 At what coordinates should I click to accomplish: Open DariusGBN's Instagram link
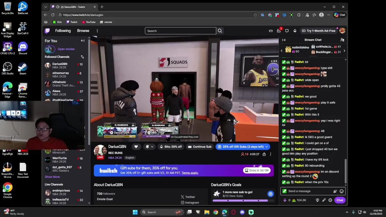(x=190, y=203)
